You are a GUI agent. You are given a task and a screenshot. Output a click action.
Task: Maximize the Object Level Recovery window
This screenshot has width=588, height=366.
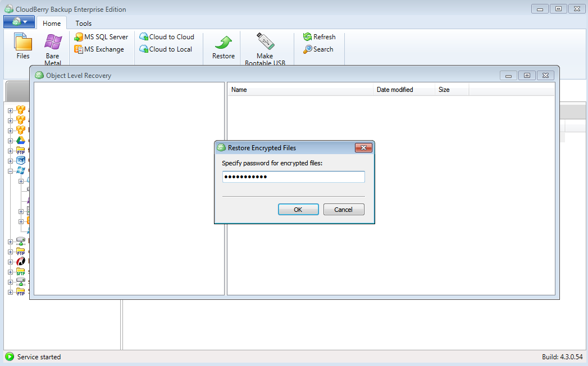tap(527, 76)
